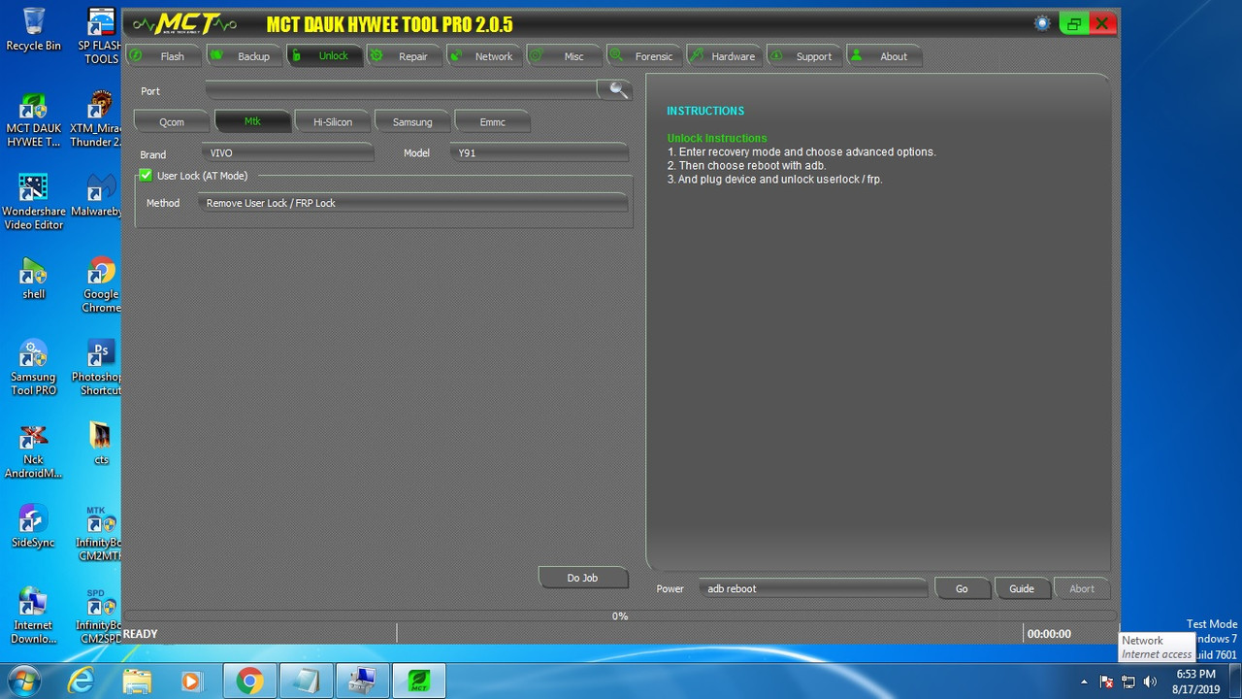Switch to remote desktop taskbar program
Viewport: 1242px width, 699px height.
[362, 681]
